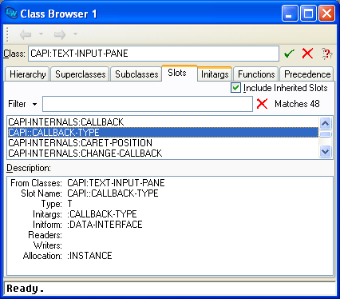Image resolution: width=340 pixels, height=299 pixels.
Task: Clear the filter with the red X
Action: pyautogui.click(x=262, y=104)
